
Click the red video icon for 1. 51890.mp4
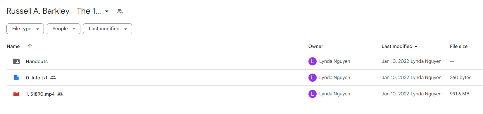coord(16,94)
